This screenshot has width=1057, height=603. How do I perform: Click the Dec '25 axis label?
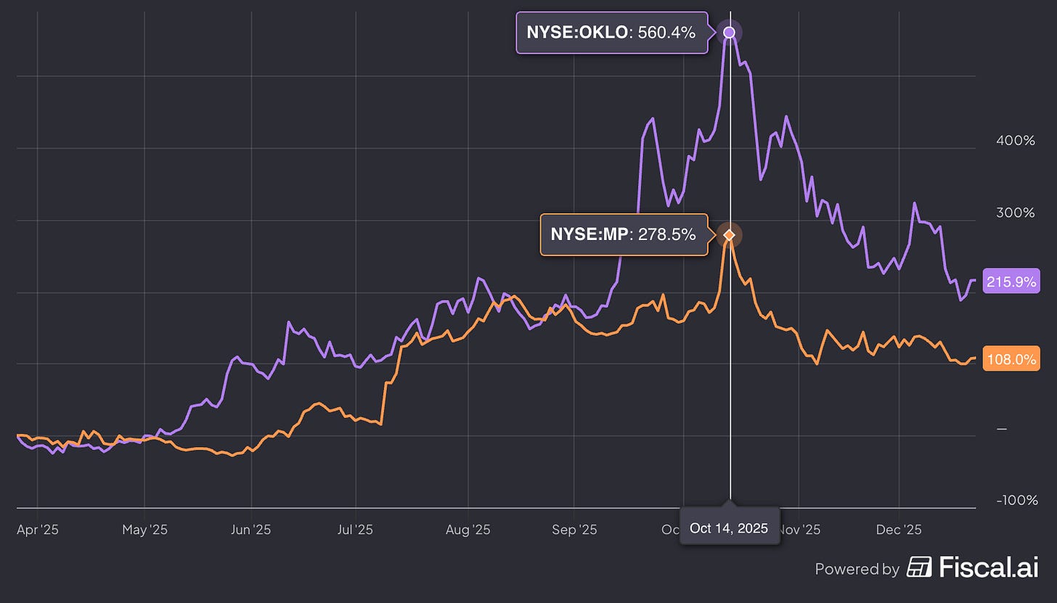click(899, 530)
